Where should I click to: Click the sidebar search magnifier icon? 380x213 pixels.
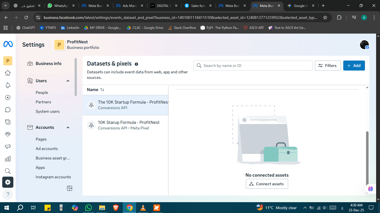coord(8,171)
